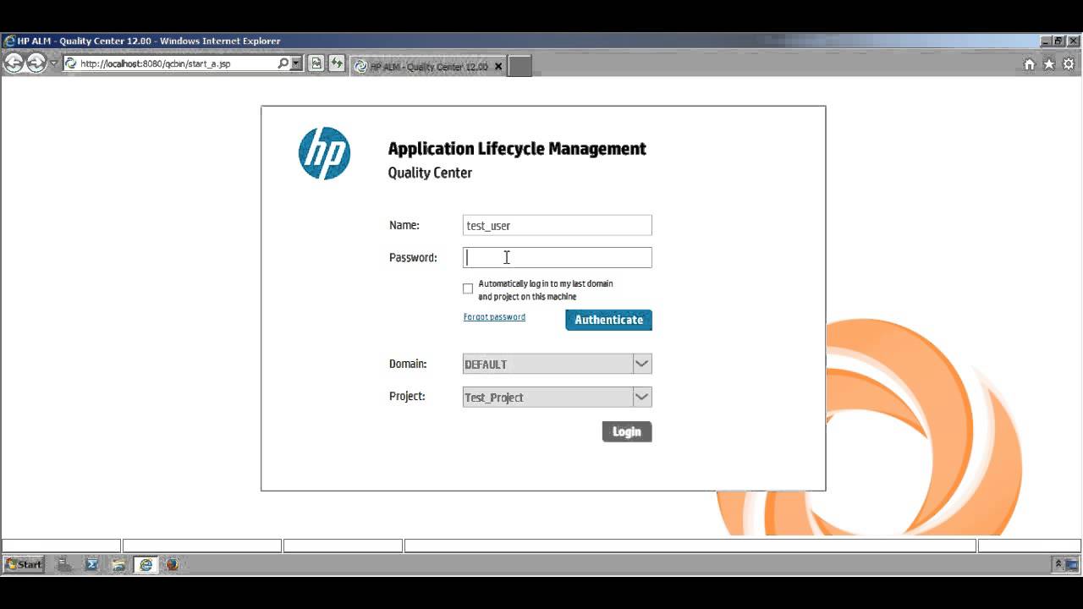1083x609 pixels.
Task: Click the HP logo on login panel
Action: 324,153
